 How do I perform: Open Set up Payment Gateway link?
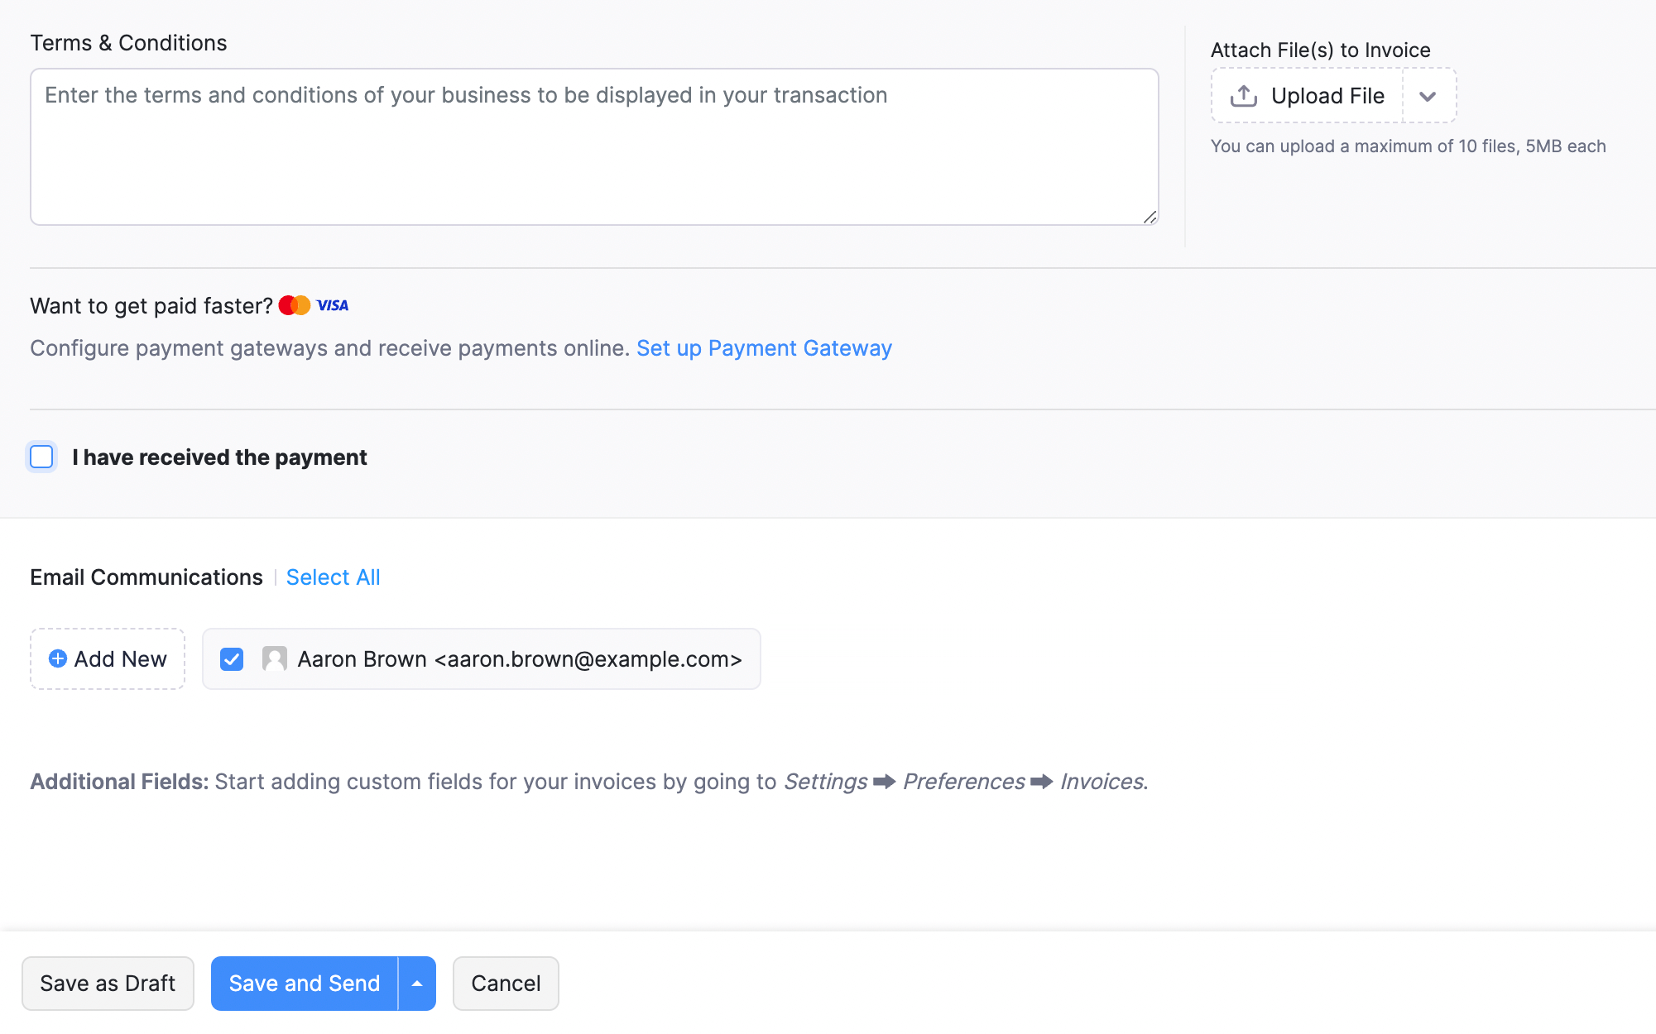(x=764, y=347)
